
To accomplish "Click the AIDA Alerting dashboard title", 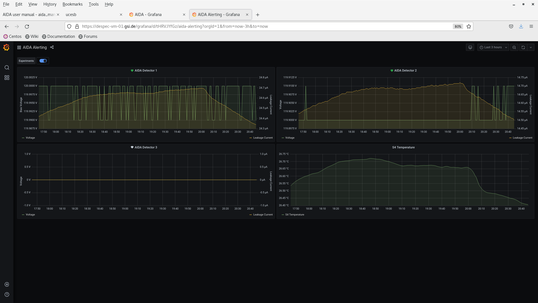I will click(35, 47).
